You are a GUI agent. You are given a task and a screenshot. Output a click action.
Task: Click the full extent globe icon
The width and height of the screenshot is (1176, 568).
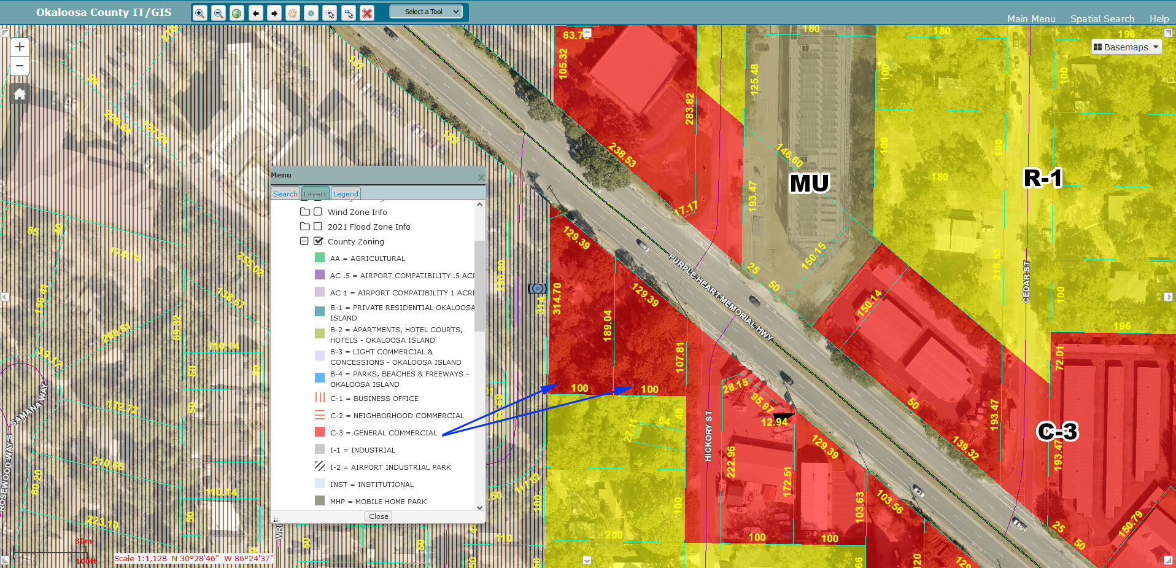(x=237, y=13)
